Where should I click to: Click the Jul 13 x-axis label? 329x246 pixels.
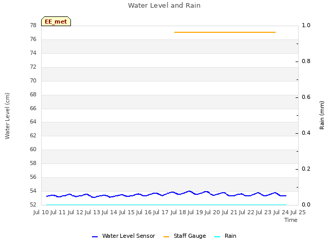point(93,213)
